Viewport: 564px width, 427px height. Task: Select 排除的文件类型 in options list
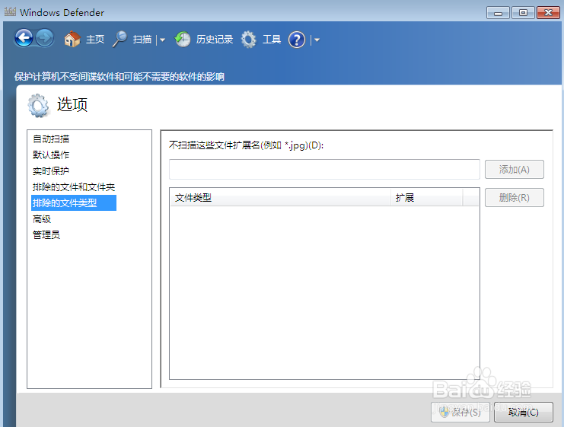[x=74, y=203]
